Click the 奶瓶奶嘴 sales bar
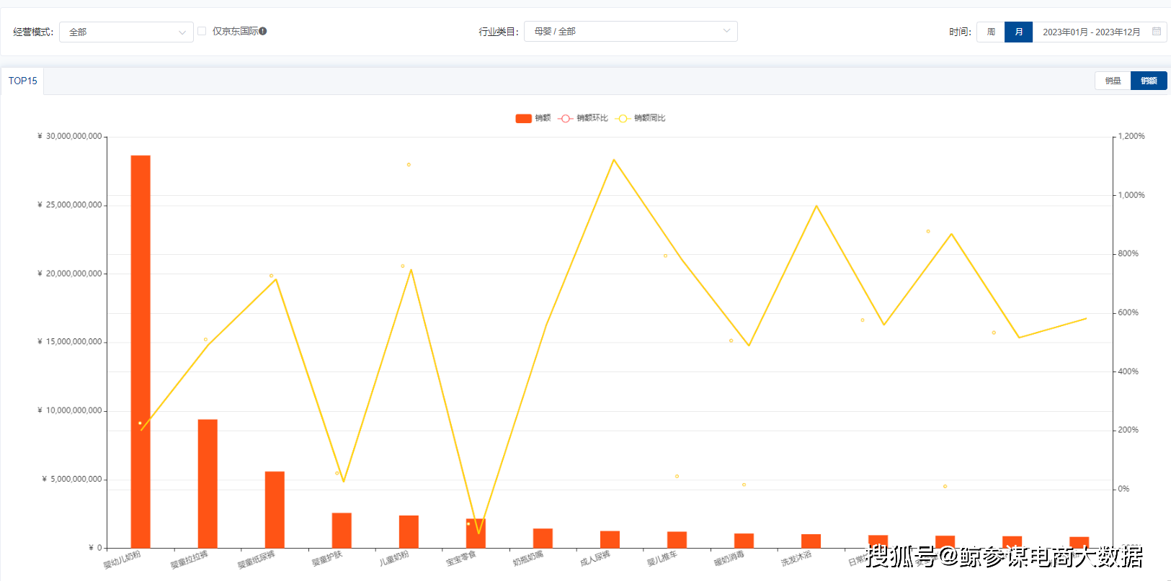The height and width of the screenshot is (581, 1171). tap(543, 539)
